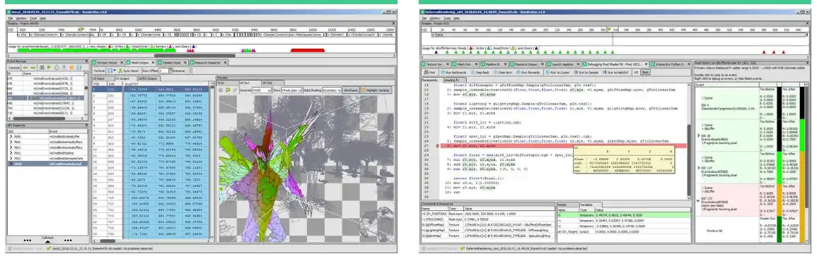Close the Event Browser panel
Image resolution: width=817 pixels, height=261 pixels.
(86, 61)
